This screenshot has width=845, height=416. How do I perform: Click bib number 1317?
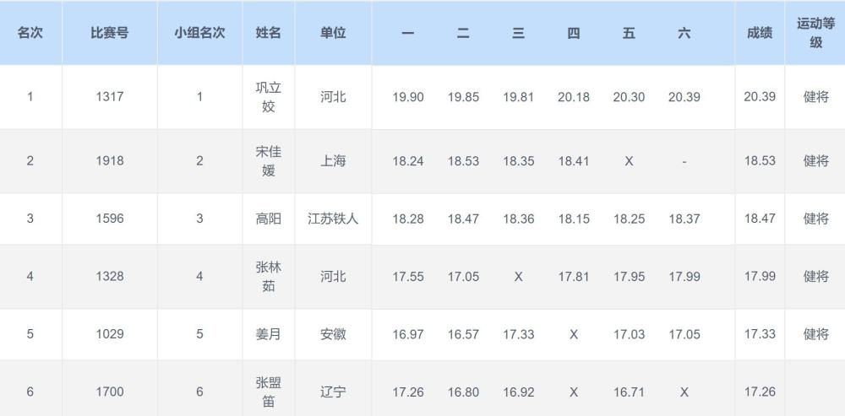pos(109,97)
